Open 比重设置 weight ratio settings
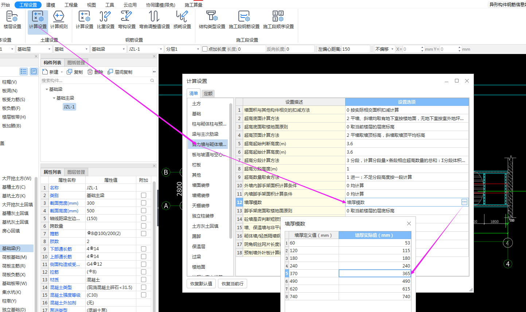The image size is (526, 312). pos(105,20)
